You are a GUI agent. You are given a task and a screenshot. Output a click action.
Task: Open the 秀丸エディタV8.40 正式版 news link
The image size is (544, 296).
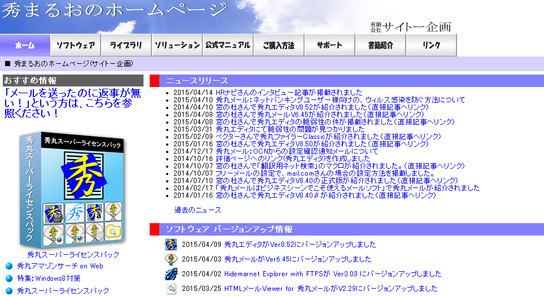[337, 180]
